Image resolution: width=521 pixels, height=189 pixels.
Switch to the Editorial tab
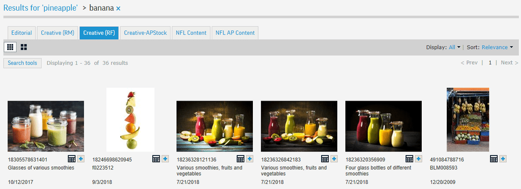tap(21, 33)
